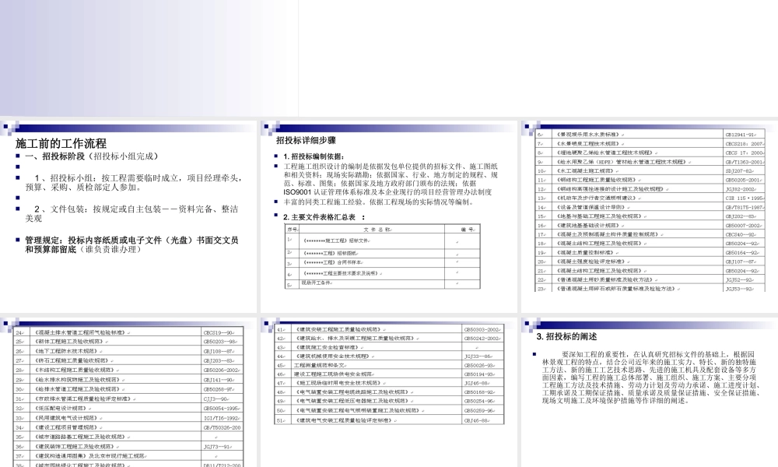Select the row 《木结构工程施工质量验收规范》
The height and width of the screenshot is (467, 778).
point(128,370)
